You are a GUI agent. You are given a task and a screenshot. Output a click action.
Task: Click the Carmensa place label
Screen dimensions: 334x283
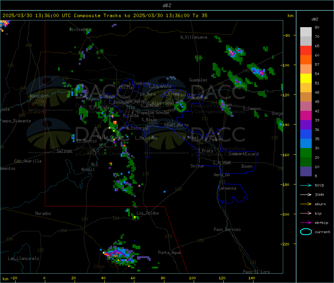227,188
